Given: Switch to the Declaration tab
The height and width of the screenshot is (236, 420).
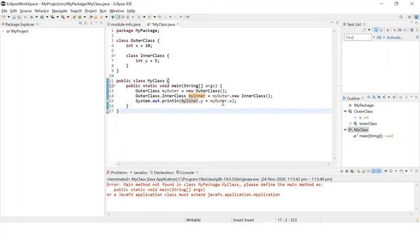Looking at the screenshot, I should coord(162,172).
